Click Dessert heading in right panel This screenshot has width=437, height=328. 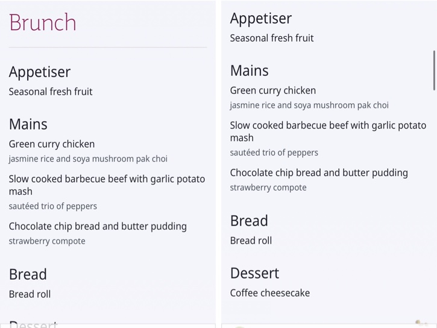coord(254,273)
